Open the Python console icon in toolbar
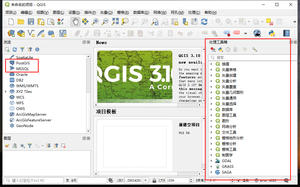This screenshot has height=187, width=300. click(272, 33)
